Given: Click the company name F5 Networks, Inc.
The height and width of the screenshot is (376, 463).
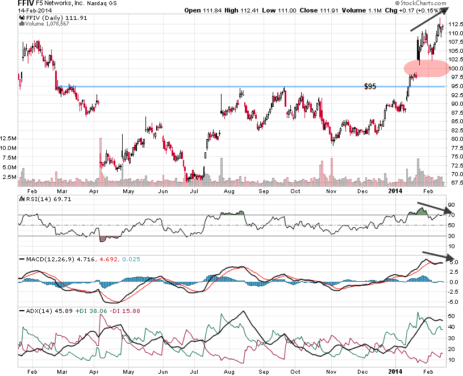Looking at the screenshot, I should 60,3.
